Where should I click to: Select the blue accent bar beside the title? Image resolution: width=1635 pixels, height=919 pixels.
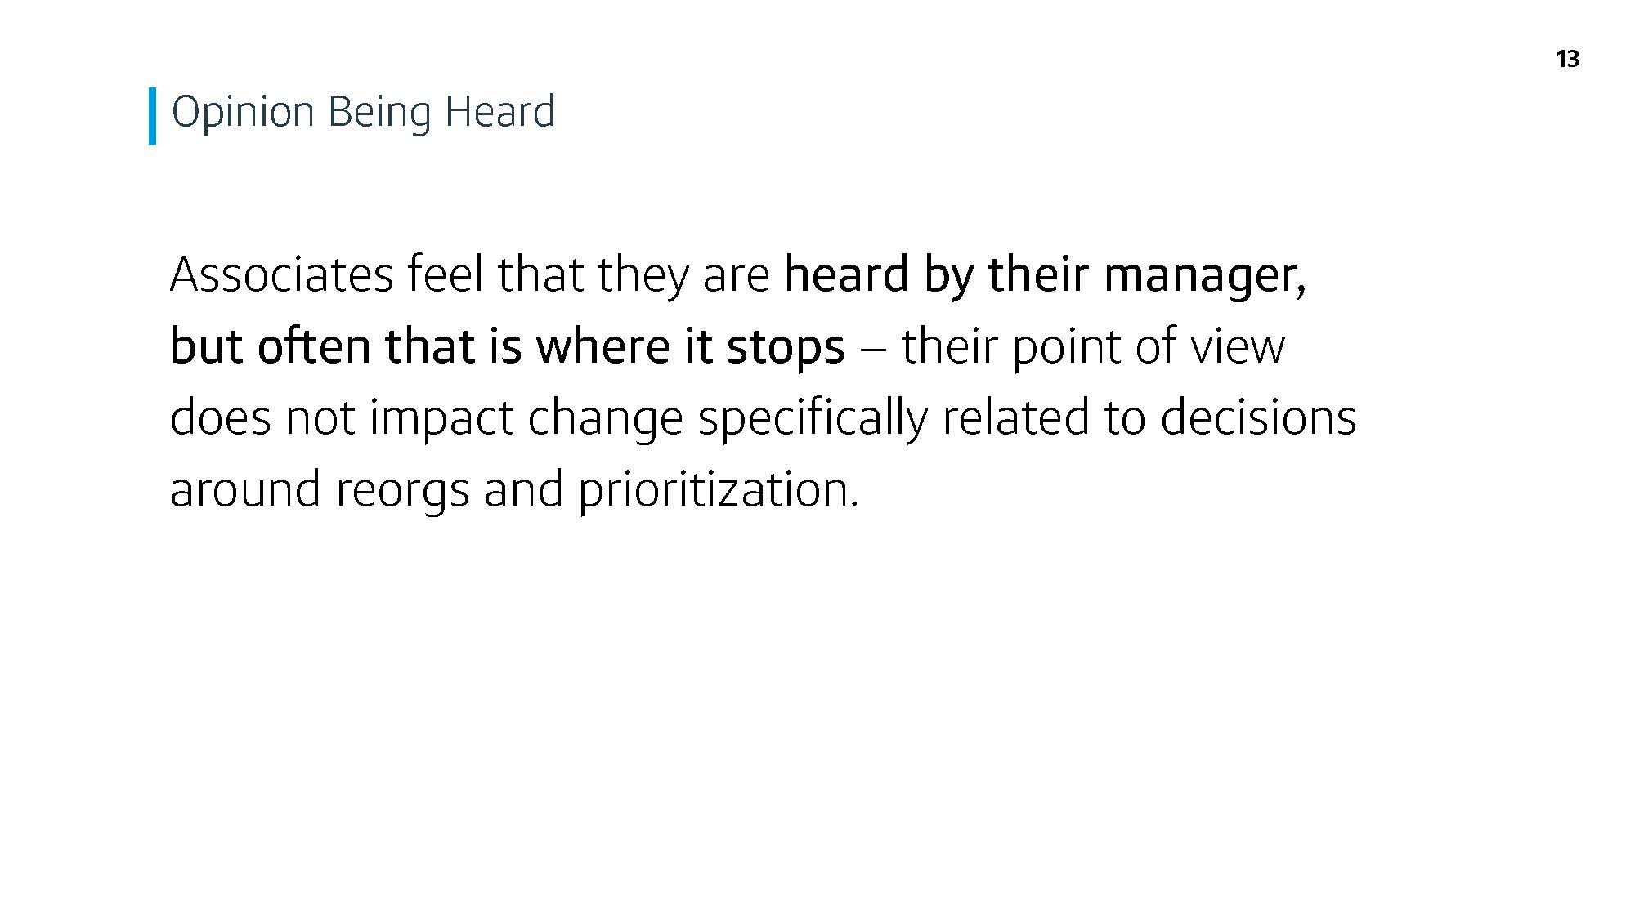(x=152, y=116)
